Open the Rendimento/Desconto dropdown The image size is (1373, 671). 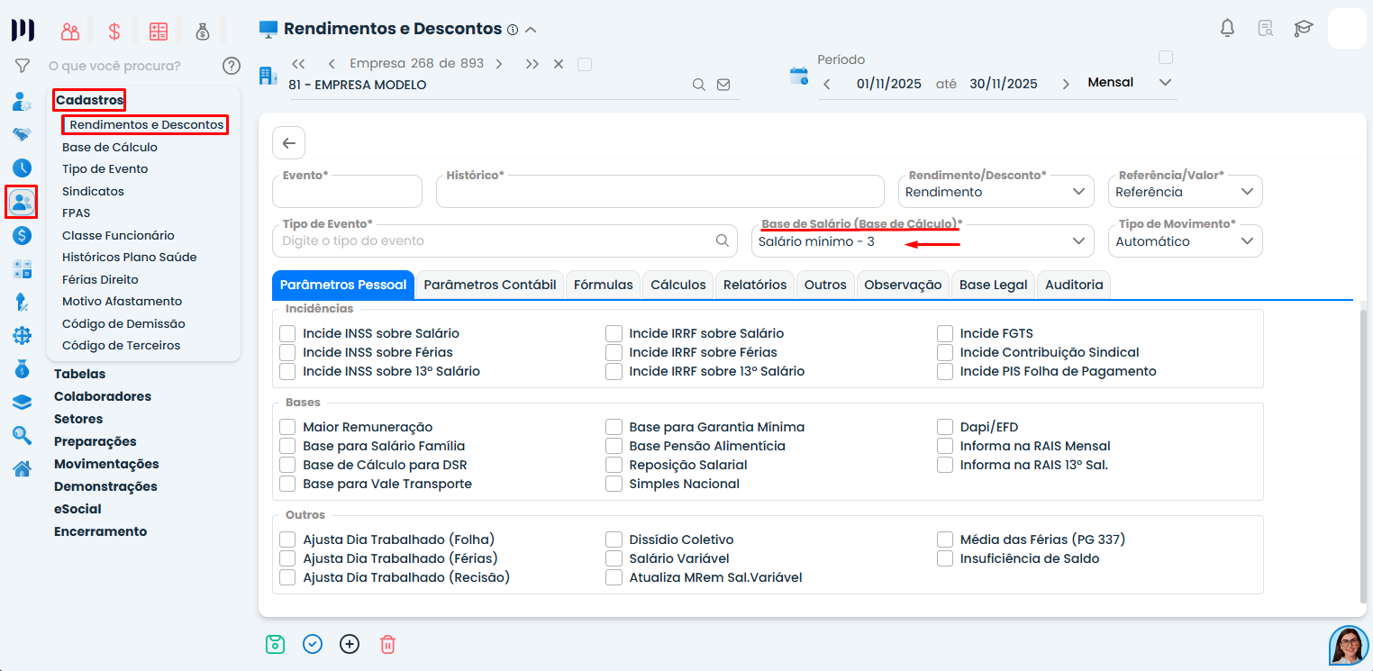[x=996, y=192]
